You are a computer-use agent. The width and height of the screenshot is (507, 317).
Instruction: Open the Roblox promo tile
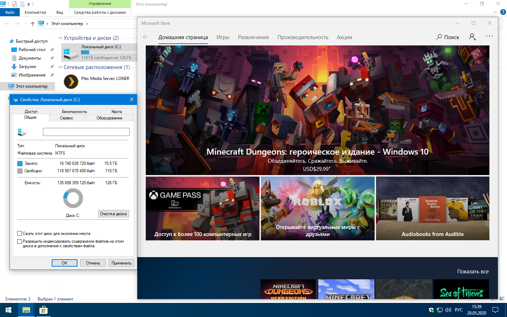coord(318,209)
